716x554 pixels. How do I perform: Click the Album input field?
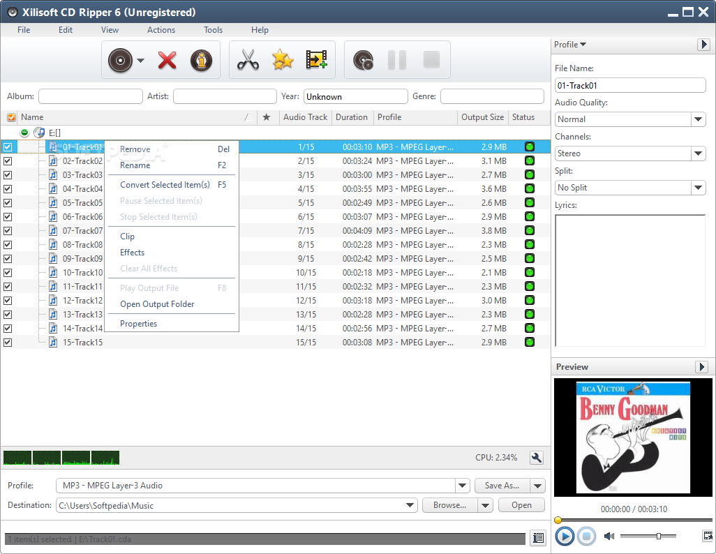91,96
